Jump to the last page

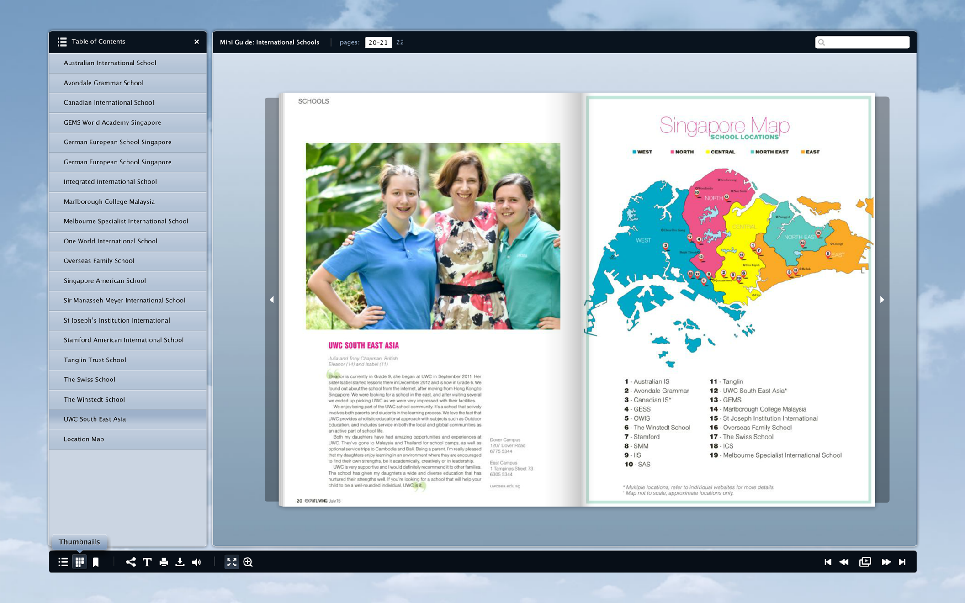tap(902, 562)
